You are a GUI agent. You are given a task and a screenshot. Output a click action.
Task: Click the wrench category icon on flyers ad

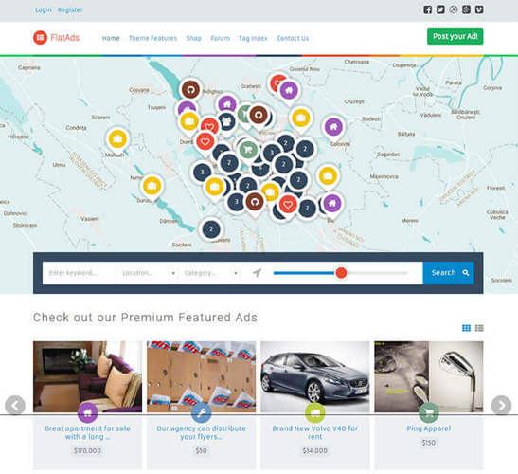point(201,412)
